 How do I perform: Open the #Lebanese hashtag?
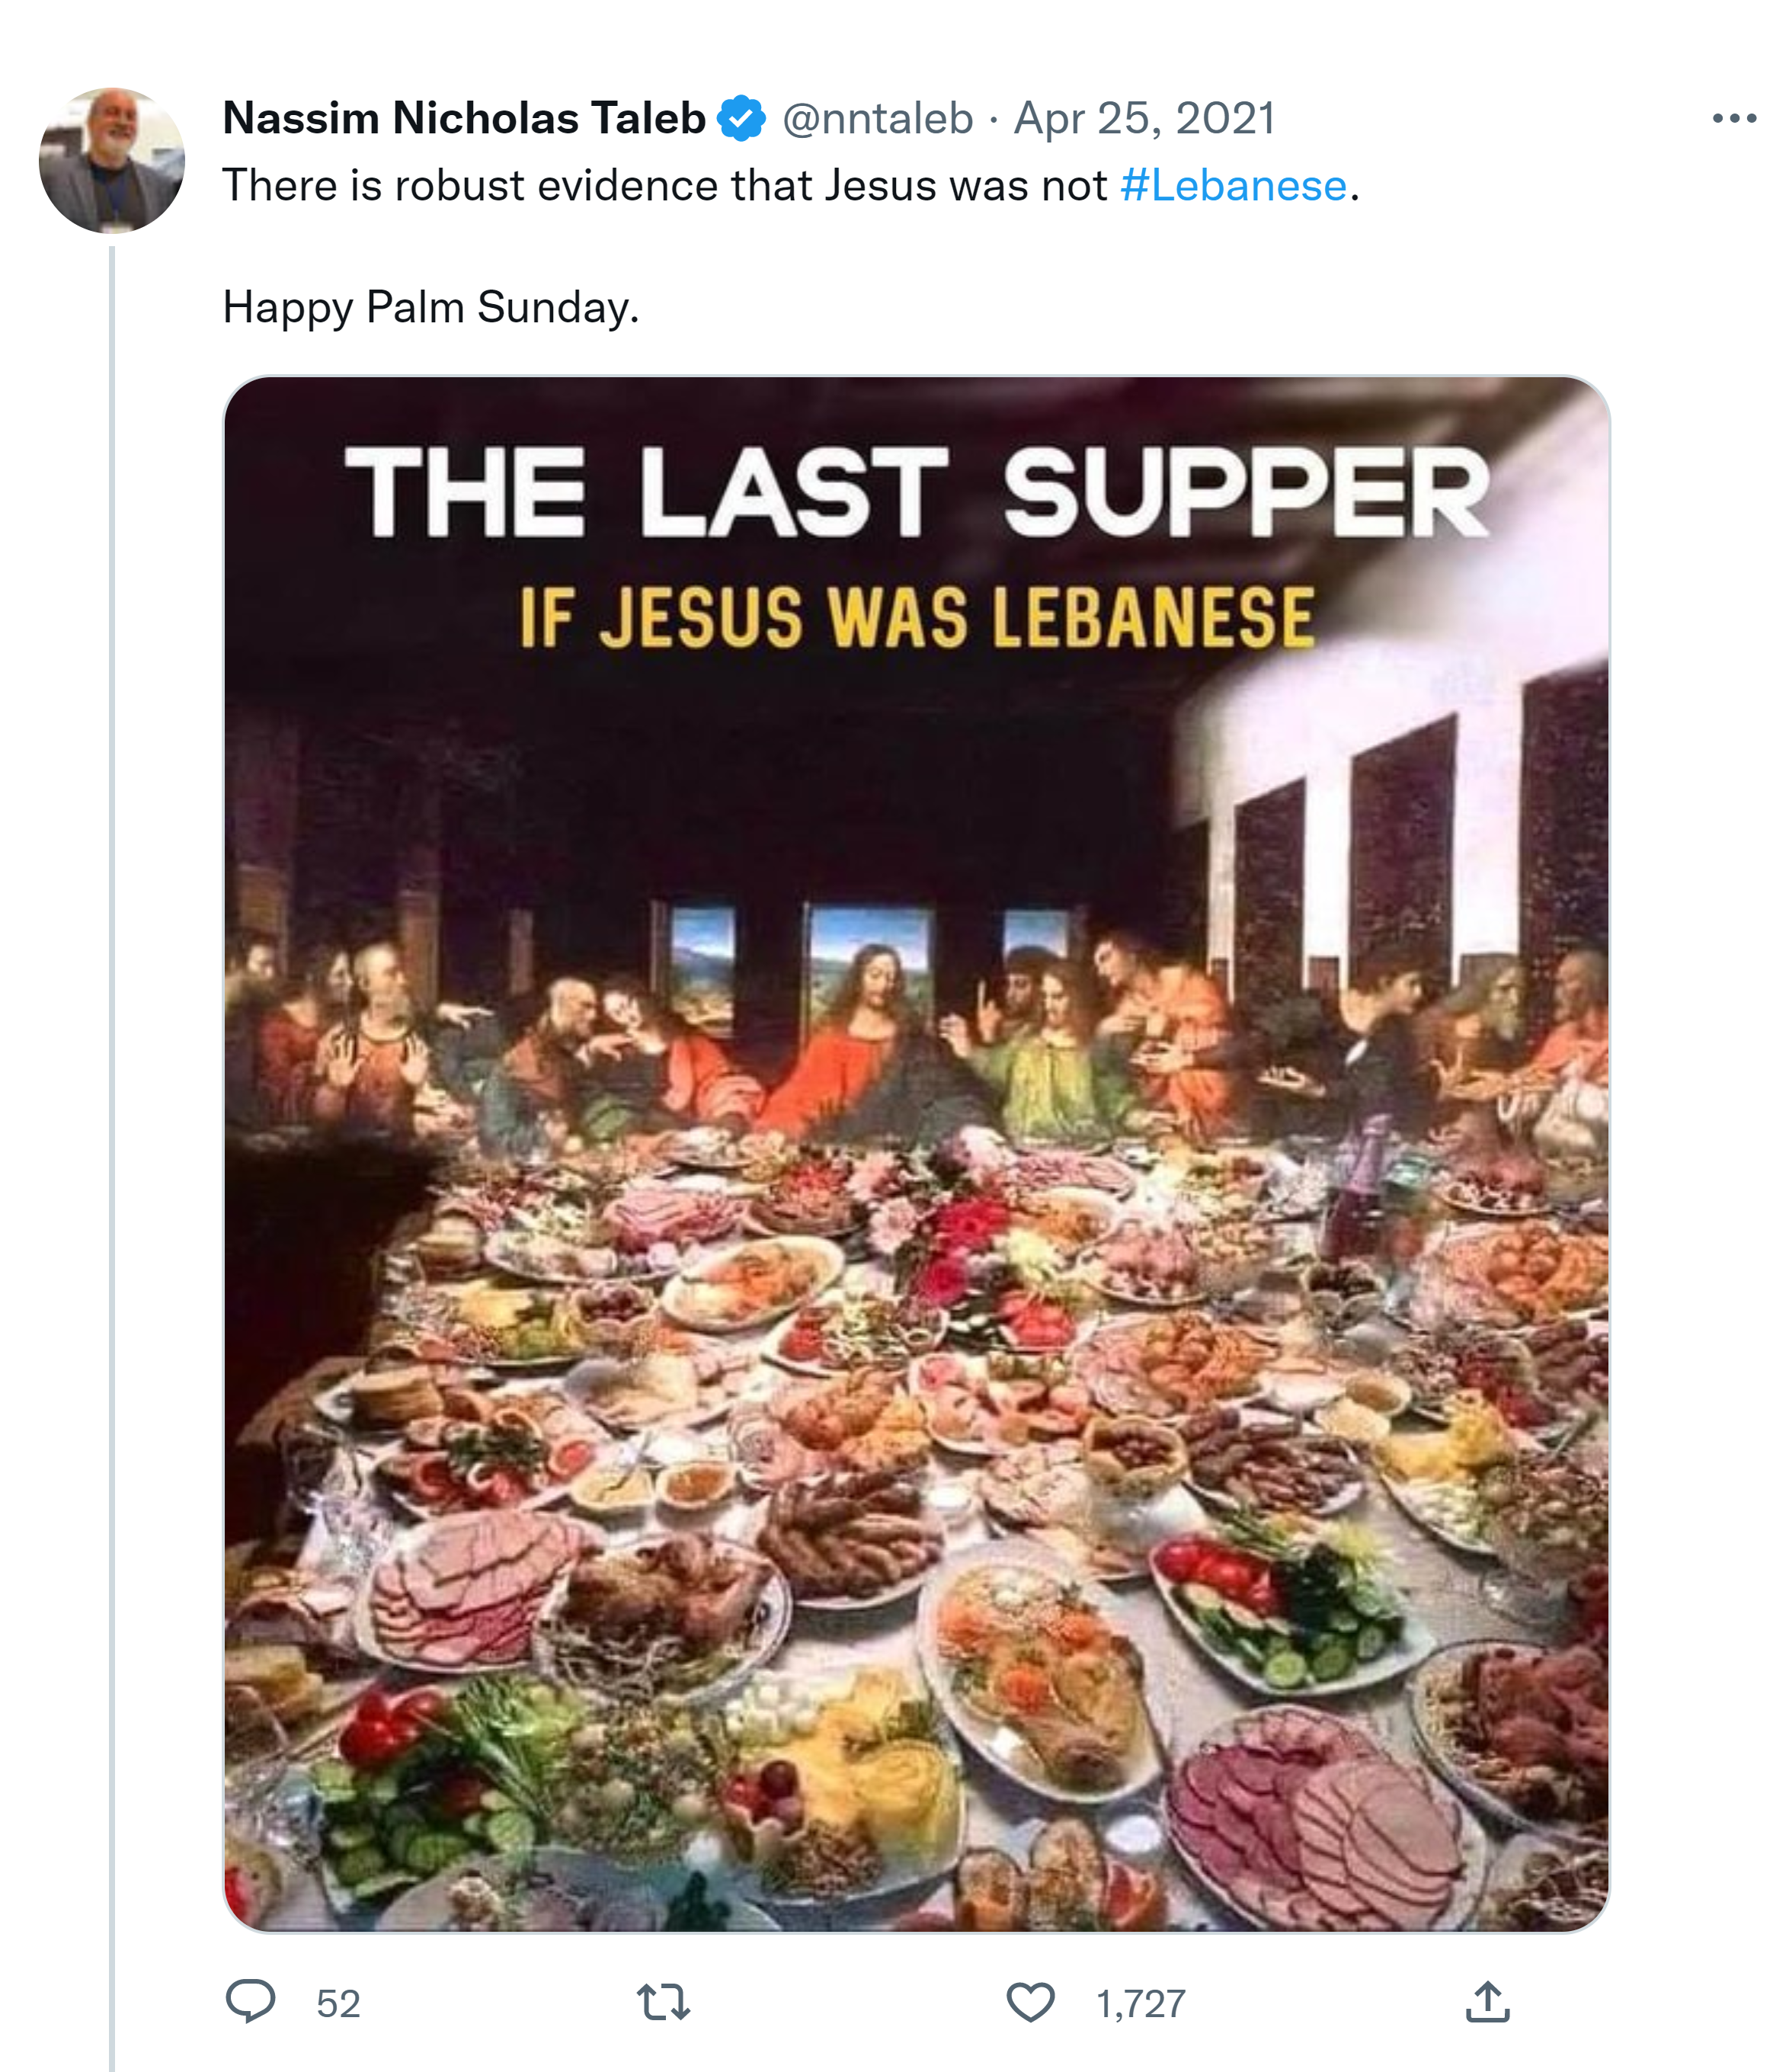coord(1233,186)
